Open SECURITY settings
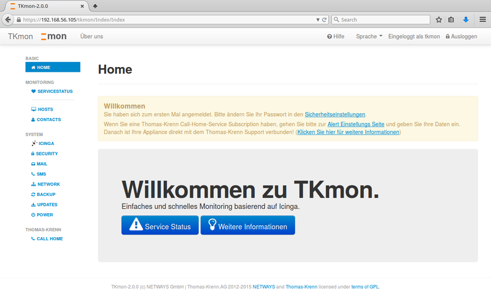The image size is (491, 301). click(x=44, y=154)
